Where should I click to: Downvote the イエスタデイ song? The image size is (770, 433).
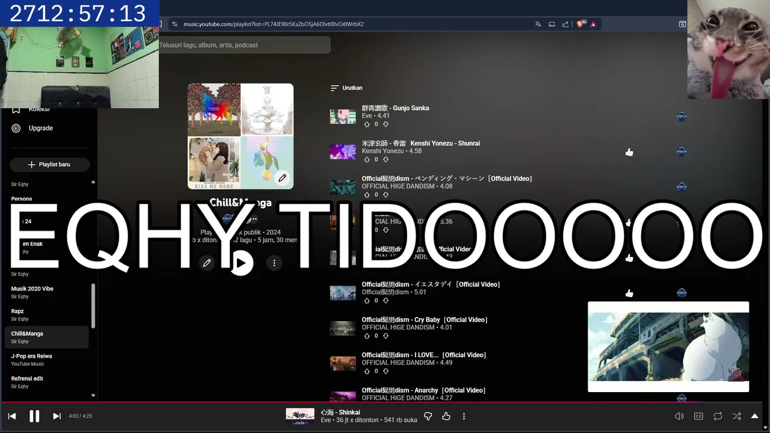tap(386, 301)
